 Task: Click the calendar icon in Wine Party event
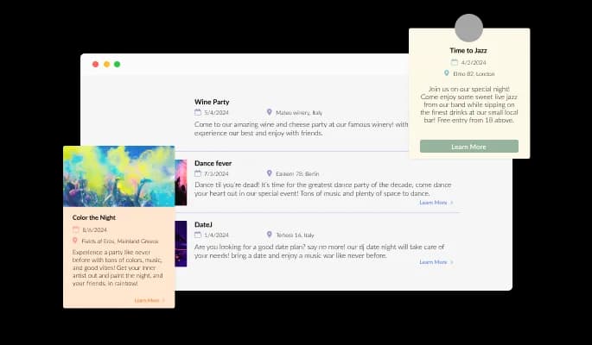[198, 112]
